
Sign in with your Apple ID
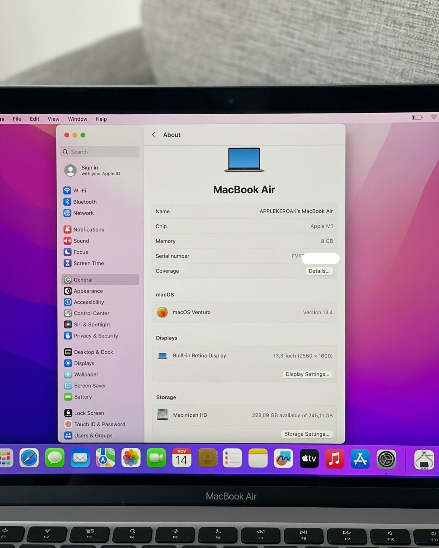[89, 170]
